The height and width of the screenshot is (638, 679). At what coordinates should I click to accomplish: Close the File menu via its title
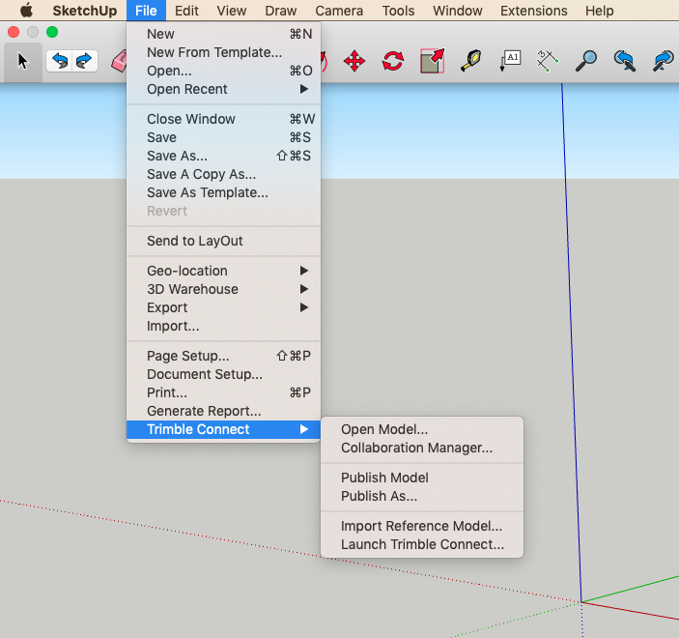(146, 11)
